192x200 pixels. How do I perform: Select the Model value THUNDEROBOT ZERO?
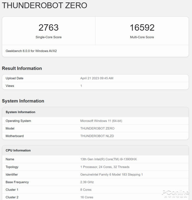97,128
